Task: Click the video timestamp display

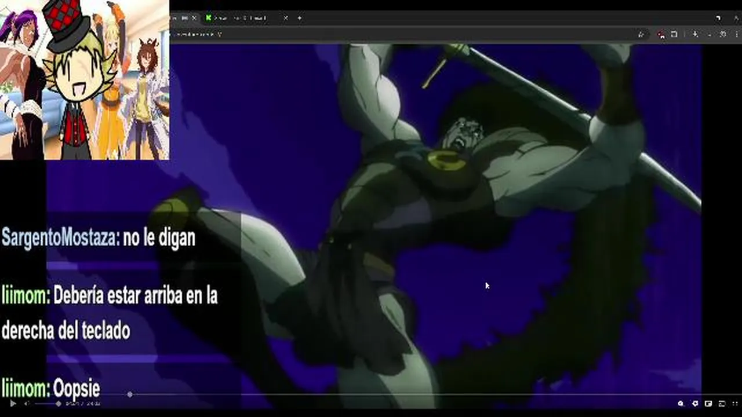Action: pos(83,404)
